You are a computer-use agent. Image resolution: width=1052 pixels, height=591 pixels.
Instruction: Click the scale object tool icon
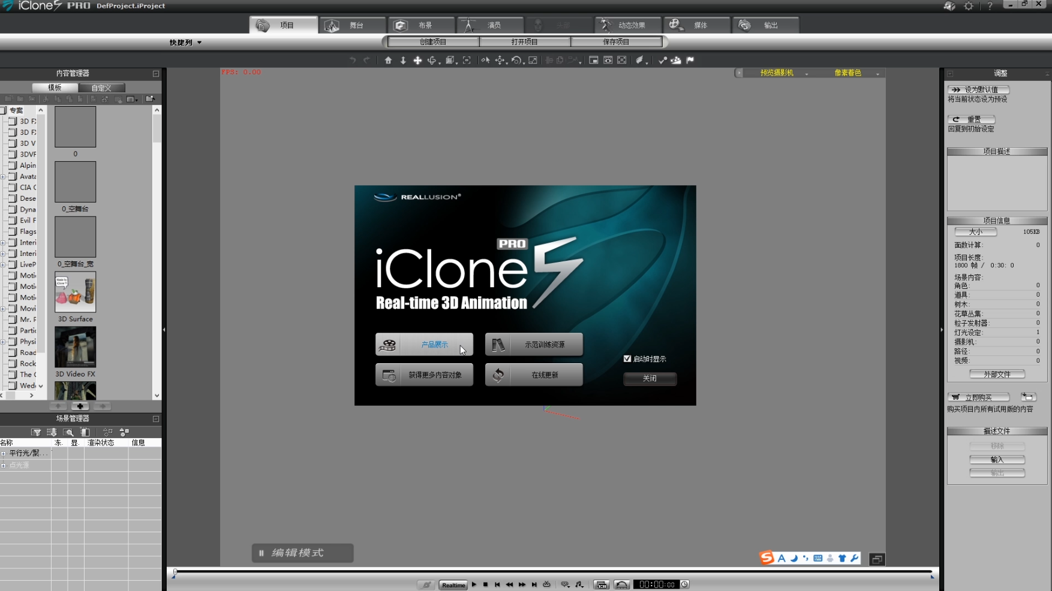tap(533, 61)
